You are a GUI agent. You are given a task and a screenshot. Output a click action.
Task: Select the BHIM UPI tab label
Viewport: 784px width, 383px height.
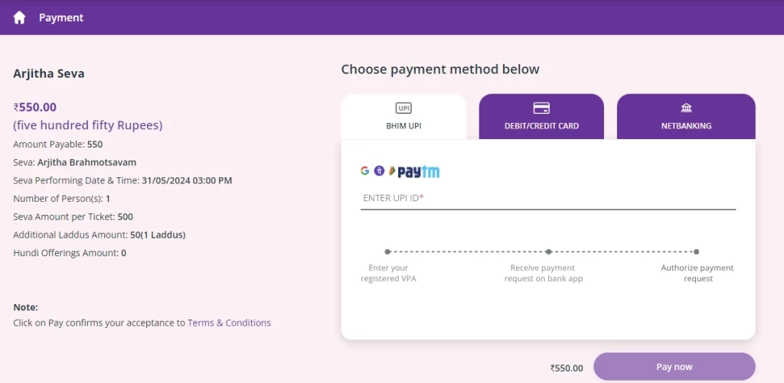pos(403,126)
